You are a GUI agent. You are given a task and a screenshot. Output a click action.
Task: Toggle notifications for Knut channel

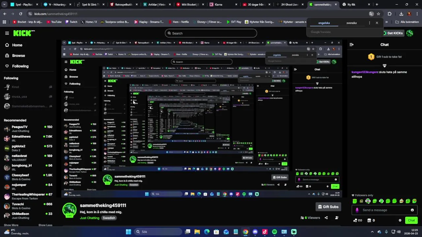50,87
